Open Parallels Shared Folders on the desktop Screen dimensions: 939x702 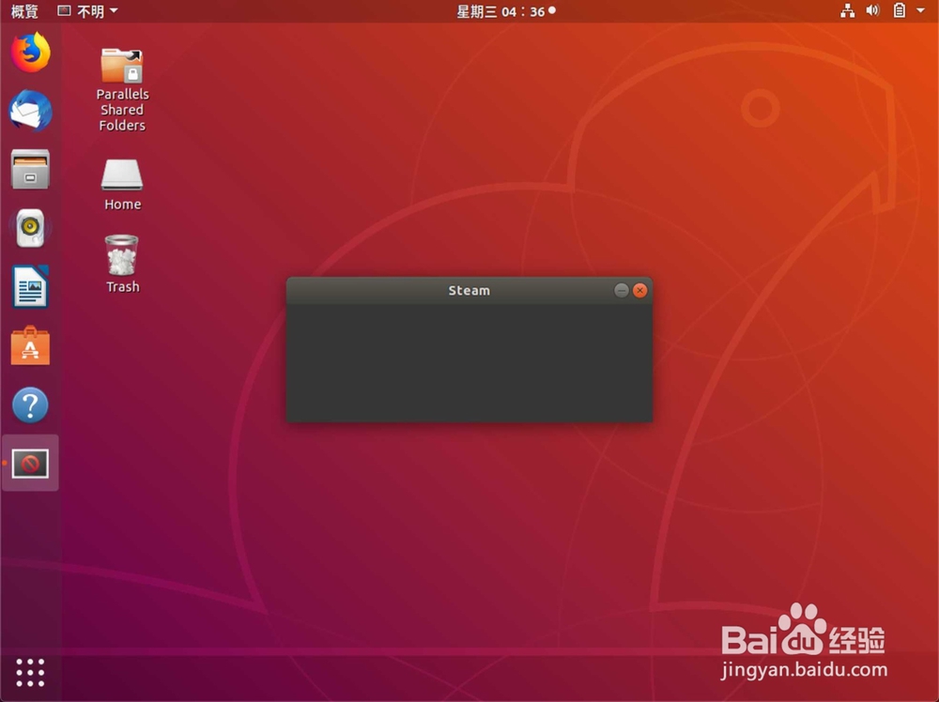coord(120,66)
